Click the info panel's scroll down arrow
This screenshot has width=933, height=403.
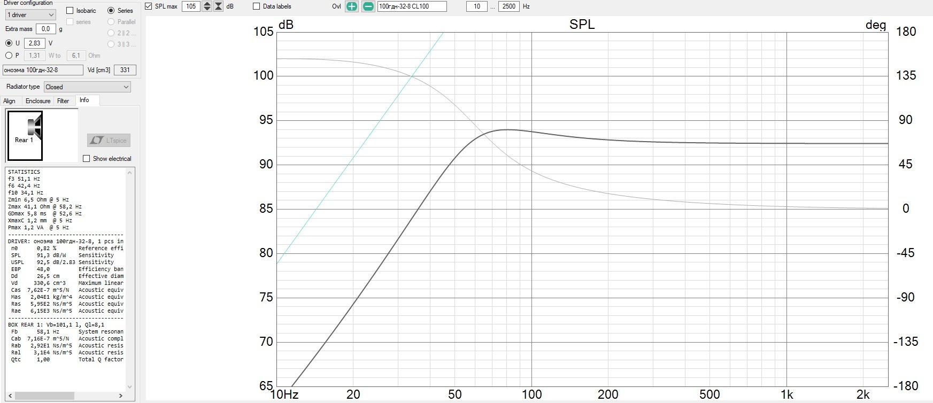coord(129,387)
